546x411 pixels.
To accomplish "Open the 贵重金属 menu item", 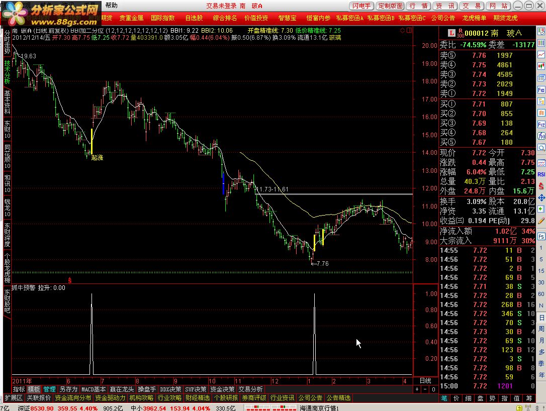I will pos(131,18).
